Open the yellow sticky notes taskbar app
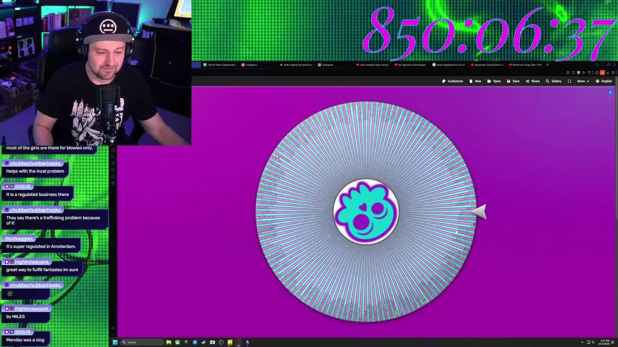This screenshot has height=347, width=618. 230,342
